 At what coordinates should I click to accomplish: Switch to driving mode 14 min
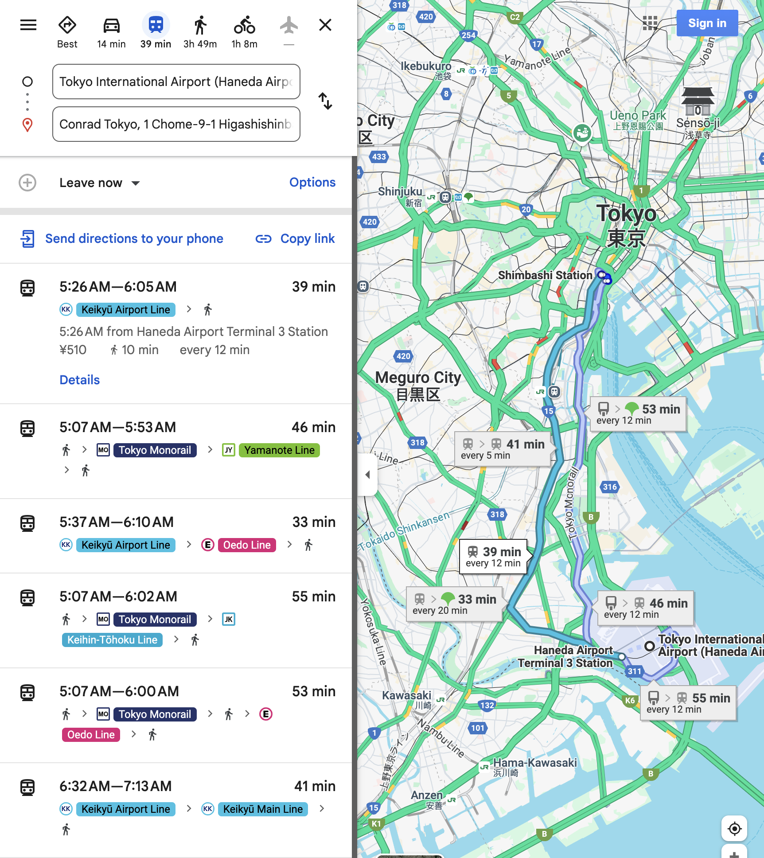pyautogui.click(x=111, y=32)
